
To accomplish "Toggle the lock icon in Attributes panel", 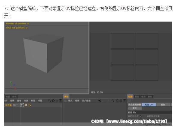I will point(117,101).
